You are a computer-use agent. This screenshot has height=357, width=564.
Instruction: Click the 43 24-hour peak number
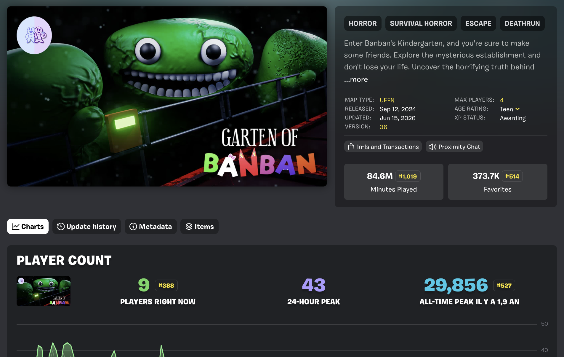click(x=314, y=285)
